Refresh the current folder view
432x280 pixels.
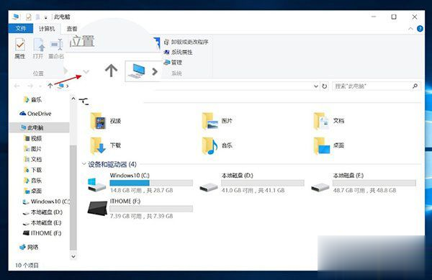point(325,86)
